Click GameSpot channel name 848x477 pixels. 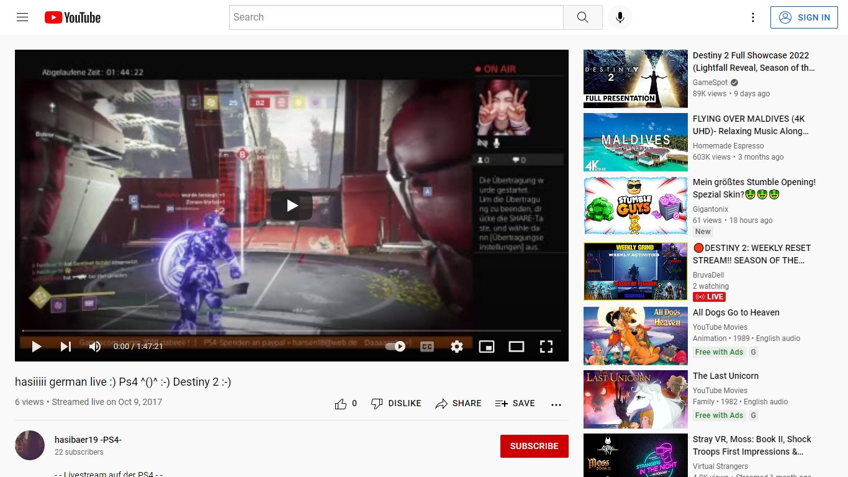point(710,83)
